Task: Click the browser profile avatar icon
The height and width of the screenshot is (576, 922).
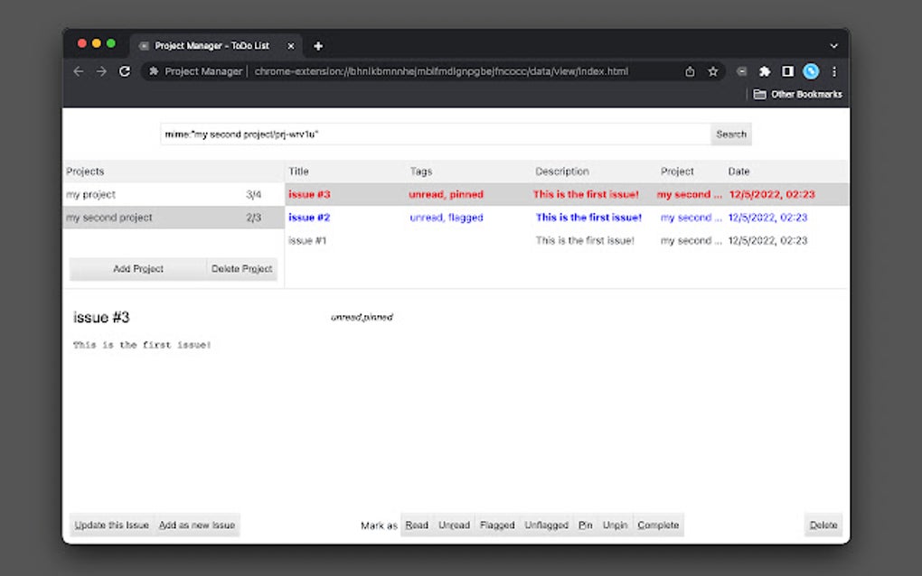Action: (x=813, y=71)
